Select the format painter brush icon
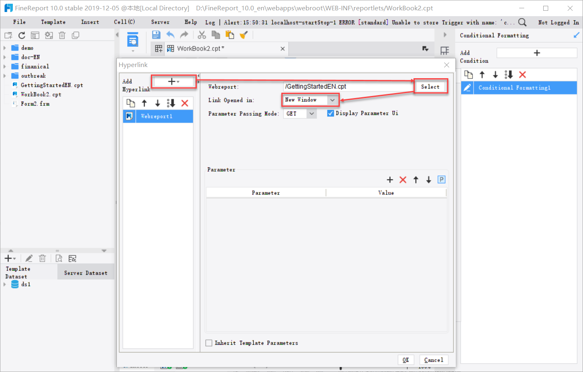The width and height of the screenshot is (583, 372). click(243, 35)
